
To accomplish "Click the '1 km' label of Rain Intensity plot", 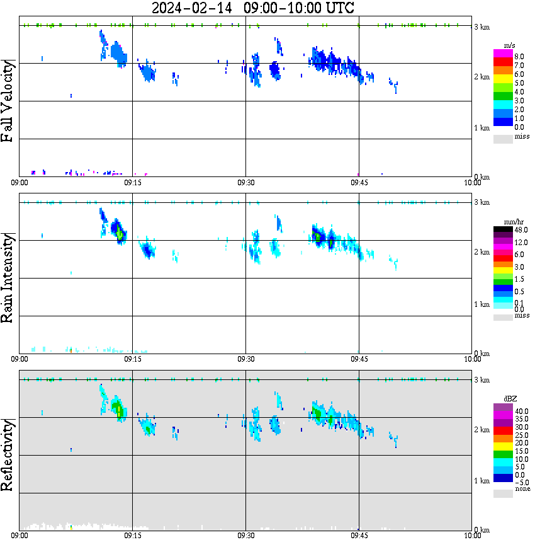I will [482, 304].
